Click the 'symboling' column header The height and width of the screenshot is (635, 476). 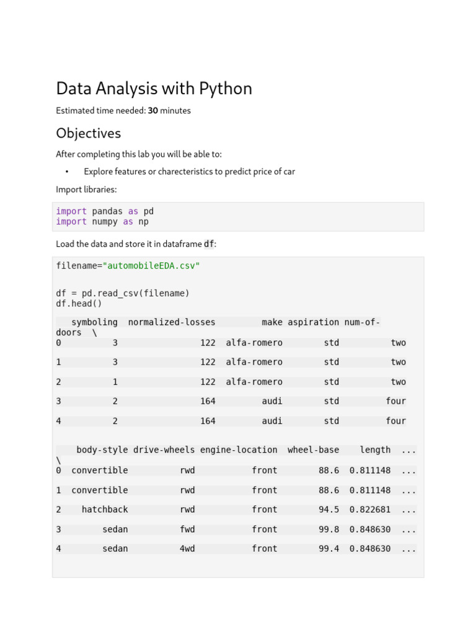pos(94,322)
